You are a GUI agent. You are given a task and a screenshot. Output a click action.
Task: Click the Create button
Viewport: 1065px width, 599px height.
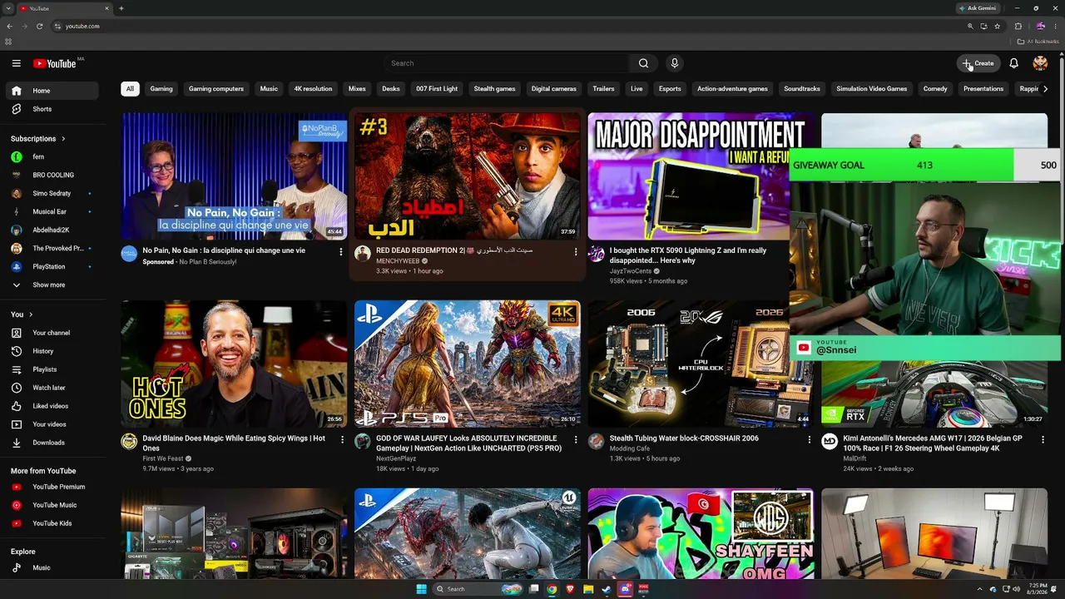coord(978,63)
